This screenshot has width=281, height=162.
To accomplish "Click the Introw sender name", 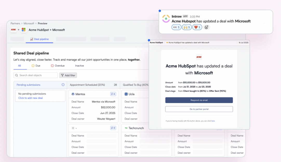I will pos(177,16).
